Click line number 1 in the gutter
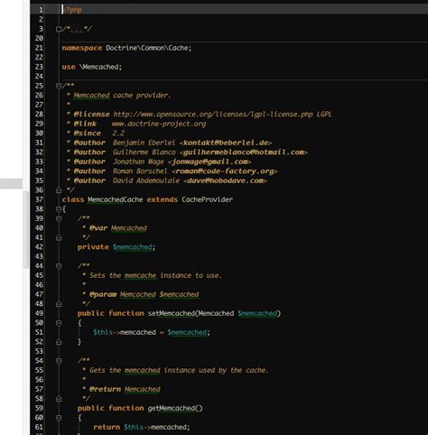 41,10
